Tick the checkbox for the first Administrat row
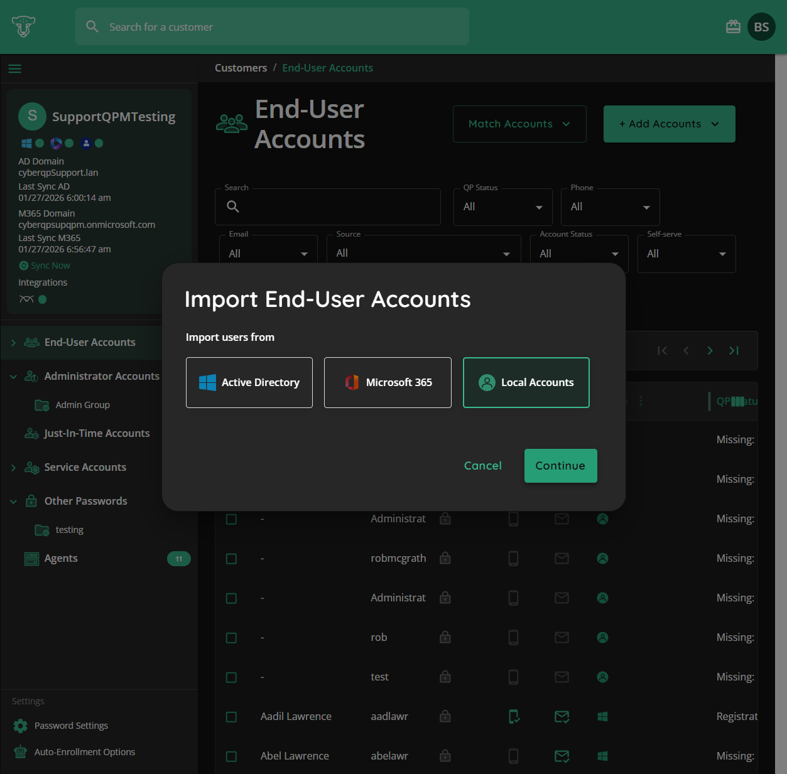 coord(231,519)
